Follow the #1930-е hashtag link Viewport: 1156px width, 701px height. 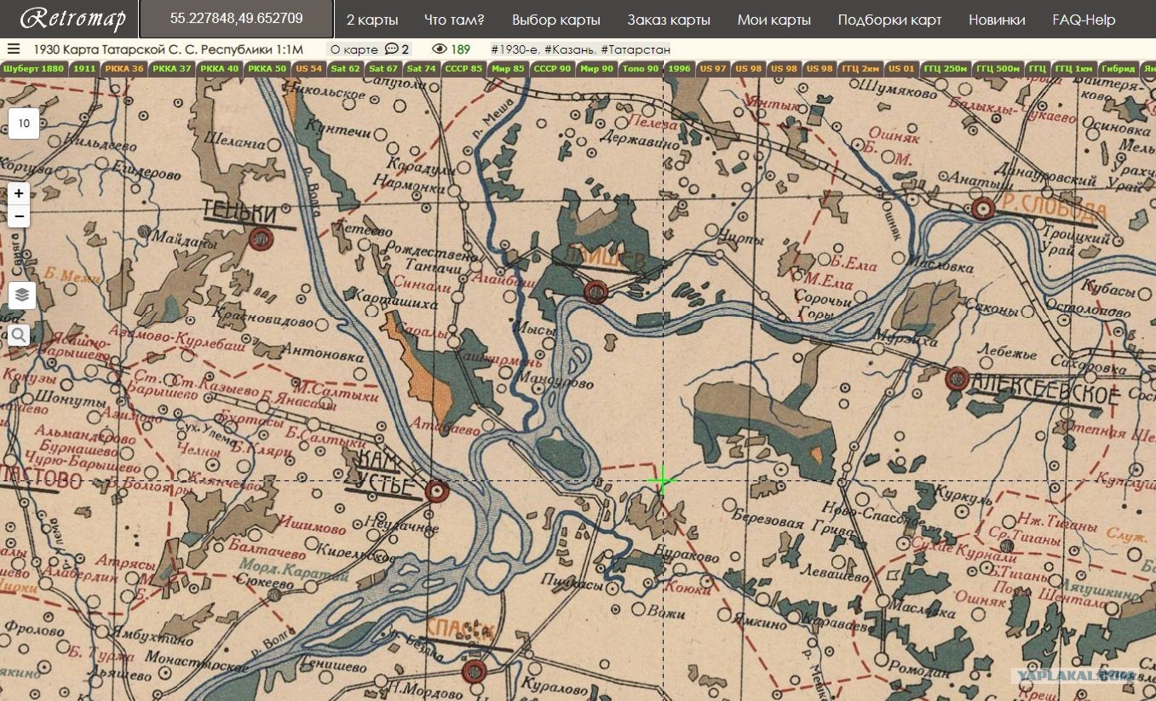point(515,49)
